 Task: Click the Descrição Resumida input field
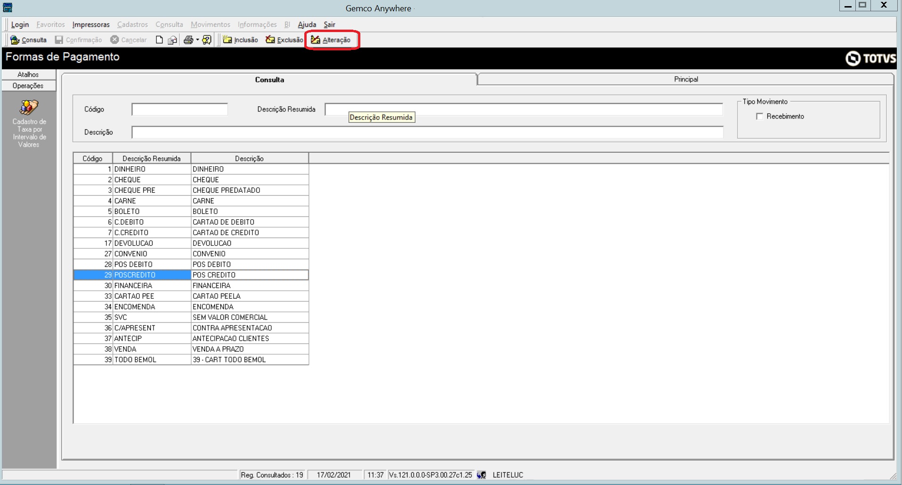(524, 109)
